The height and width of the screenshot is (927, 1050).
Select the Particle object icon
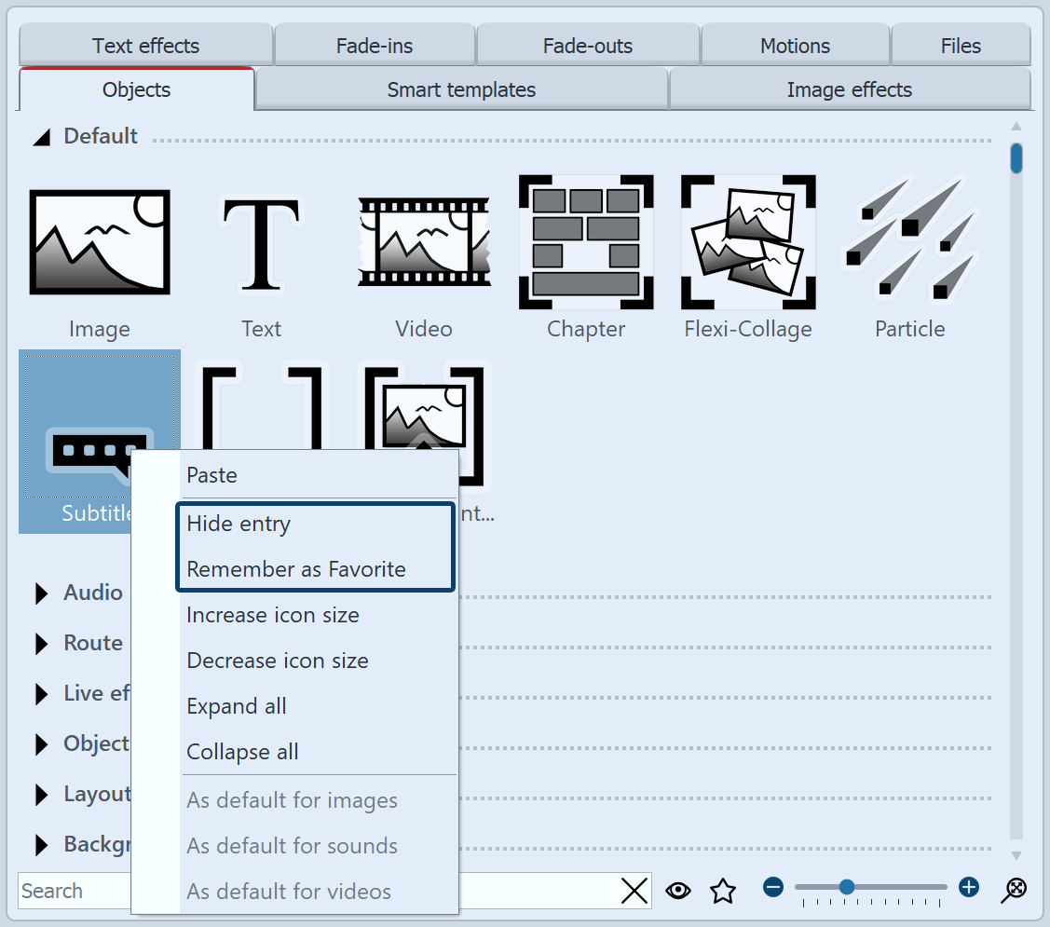click(x=909, y=240)
